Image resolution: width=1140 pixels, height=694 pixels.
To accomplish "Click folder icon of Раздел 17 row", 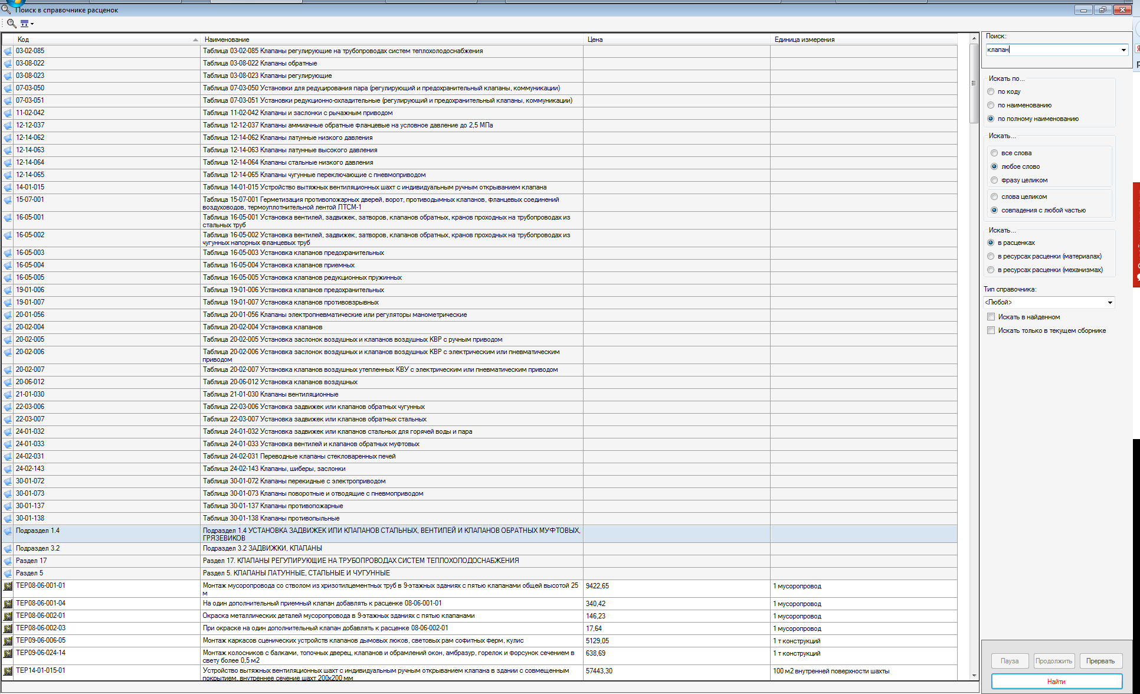I will point(8,561).
